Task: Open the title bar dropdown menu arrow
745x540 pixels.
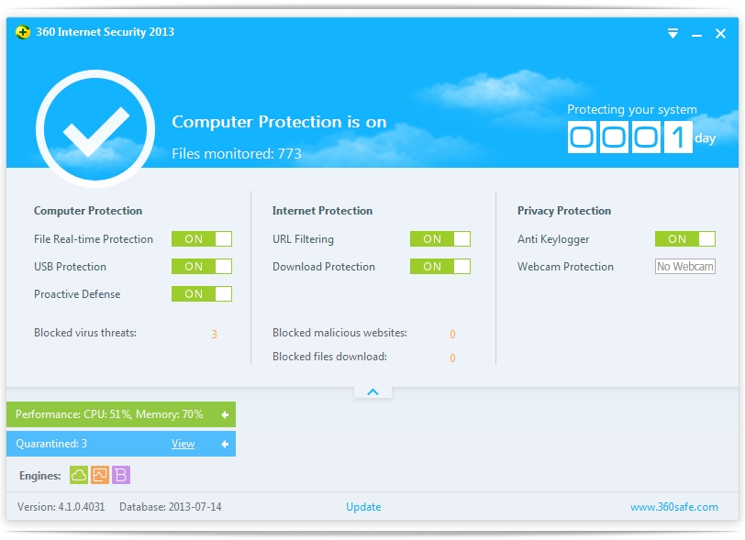Action: pos(673,33)
